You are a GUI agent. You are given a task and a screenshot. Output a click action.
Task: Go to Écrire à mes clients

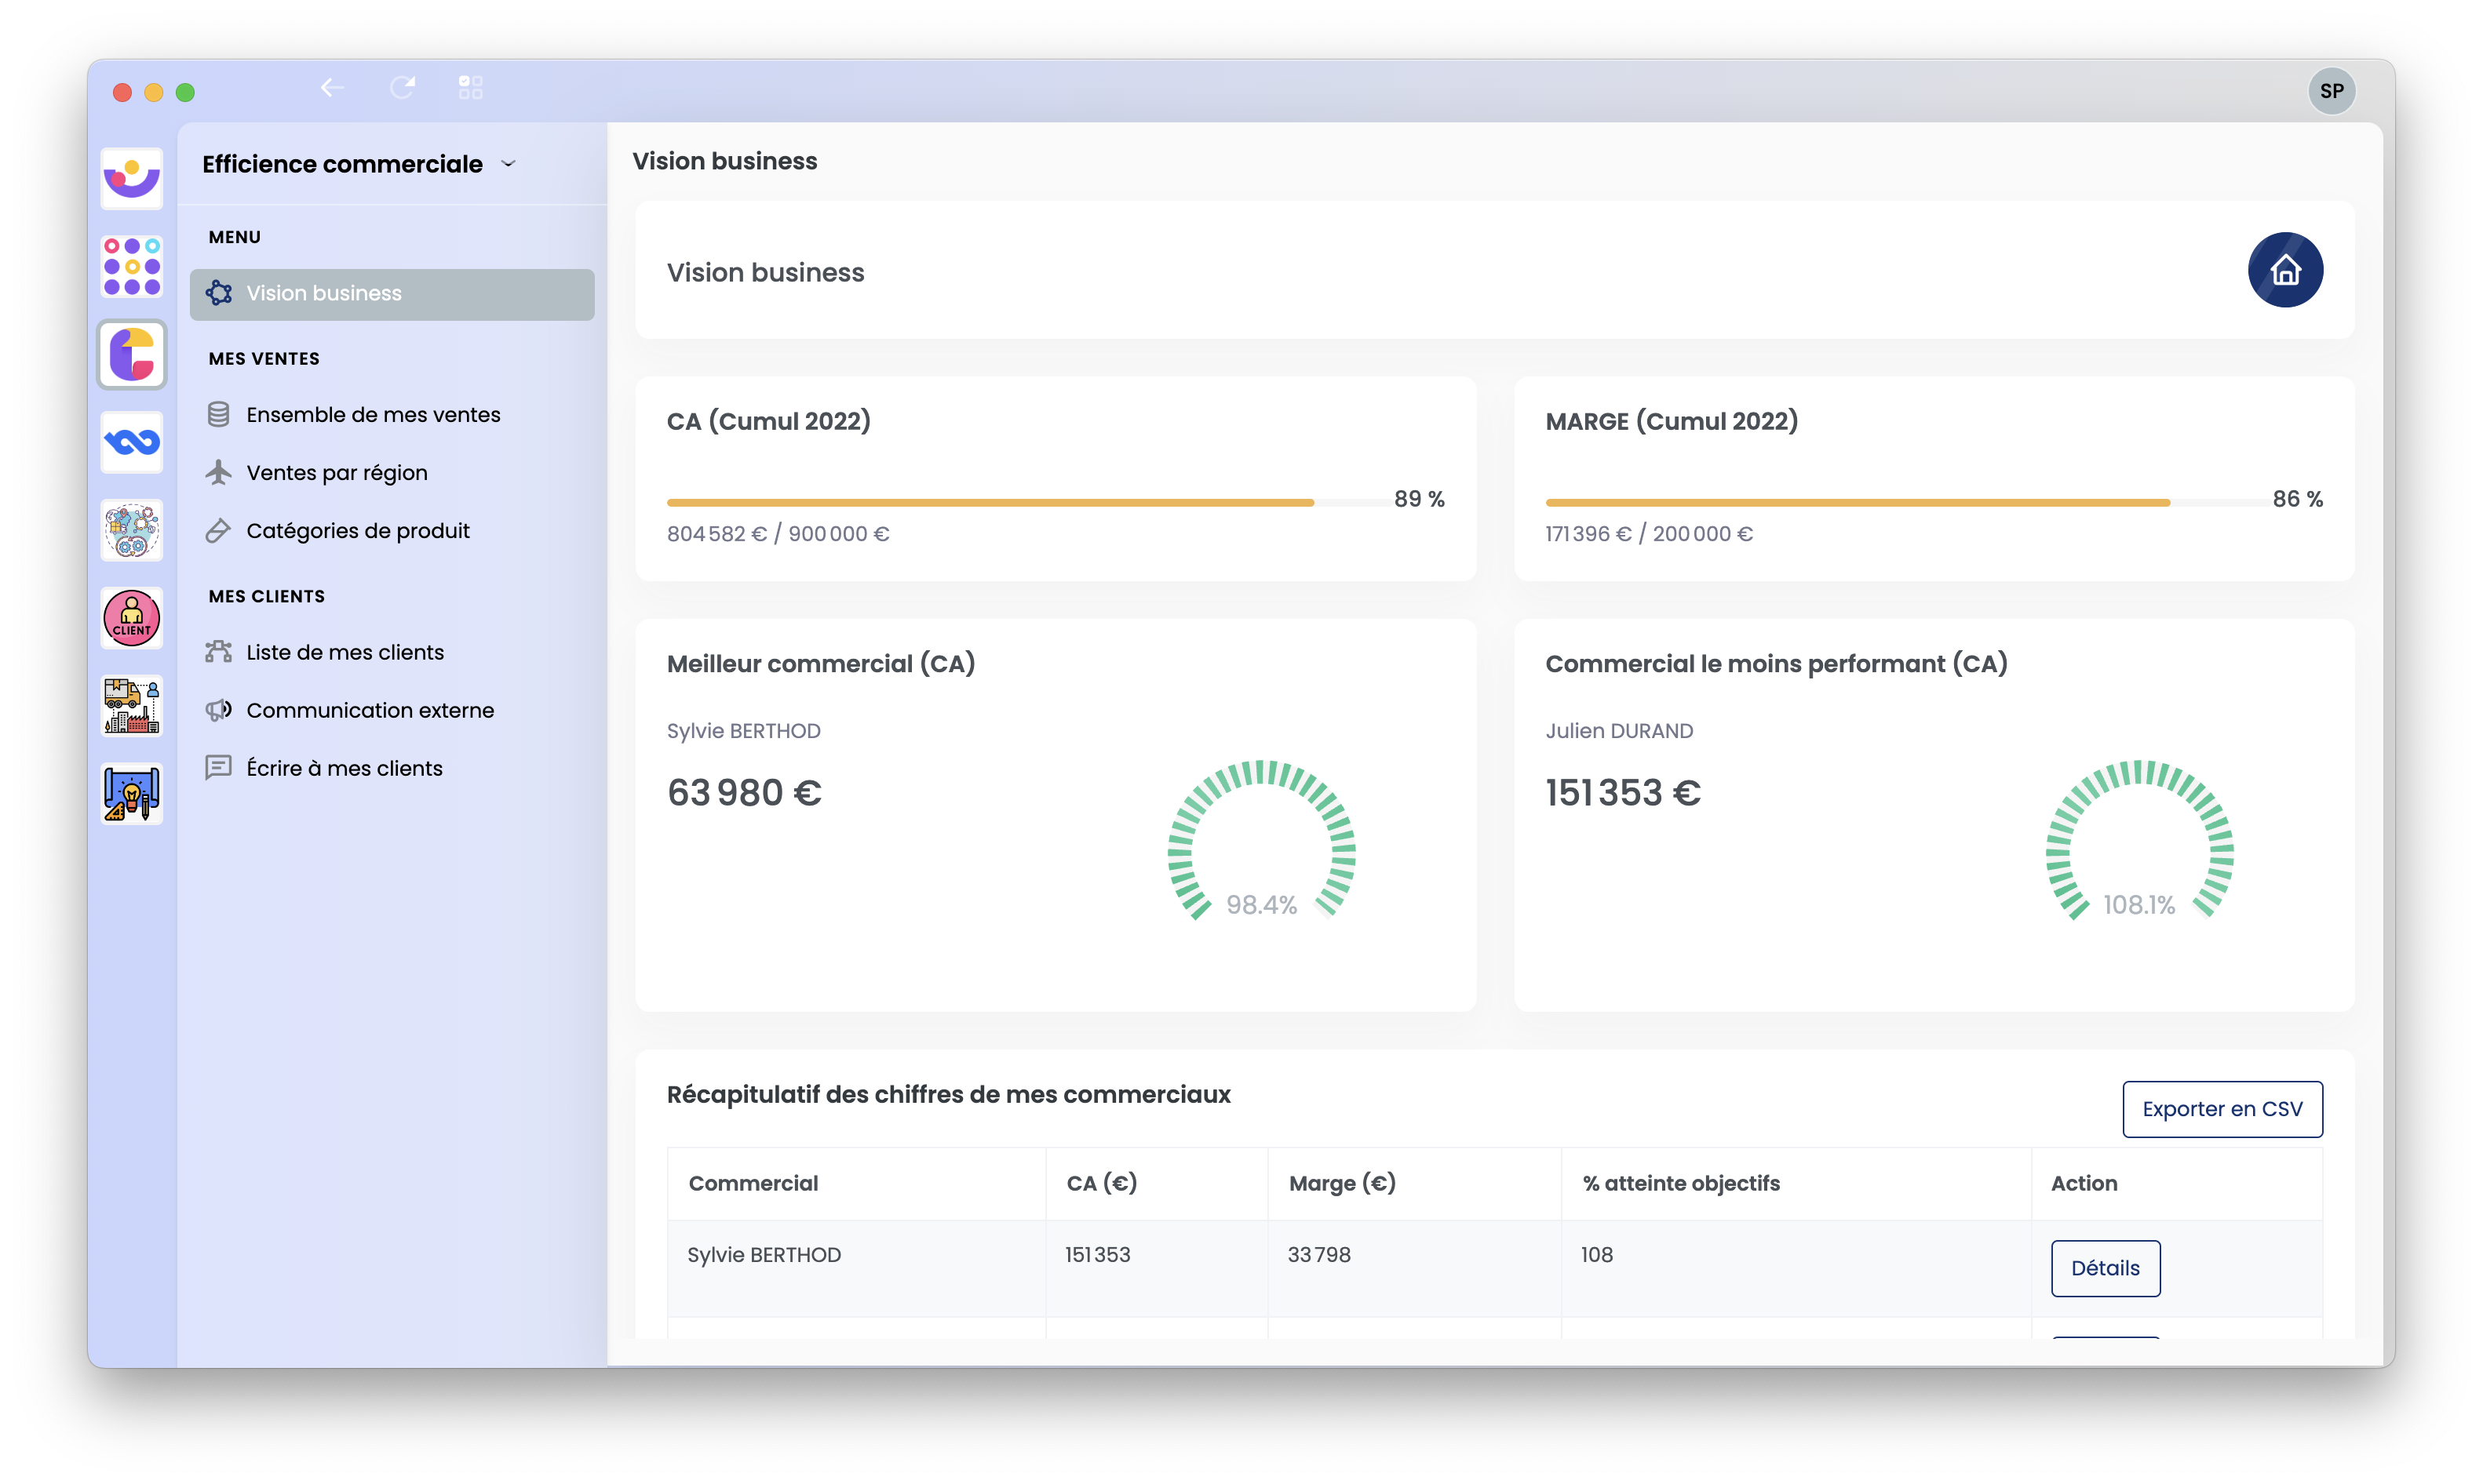[345, 768]
